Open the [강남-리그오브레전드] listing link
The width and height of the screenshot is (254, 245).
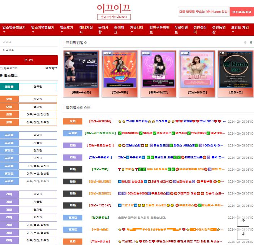(x=100, y=133)
